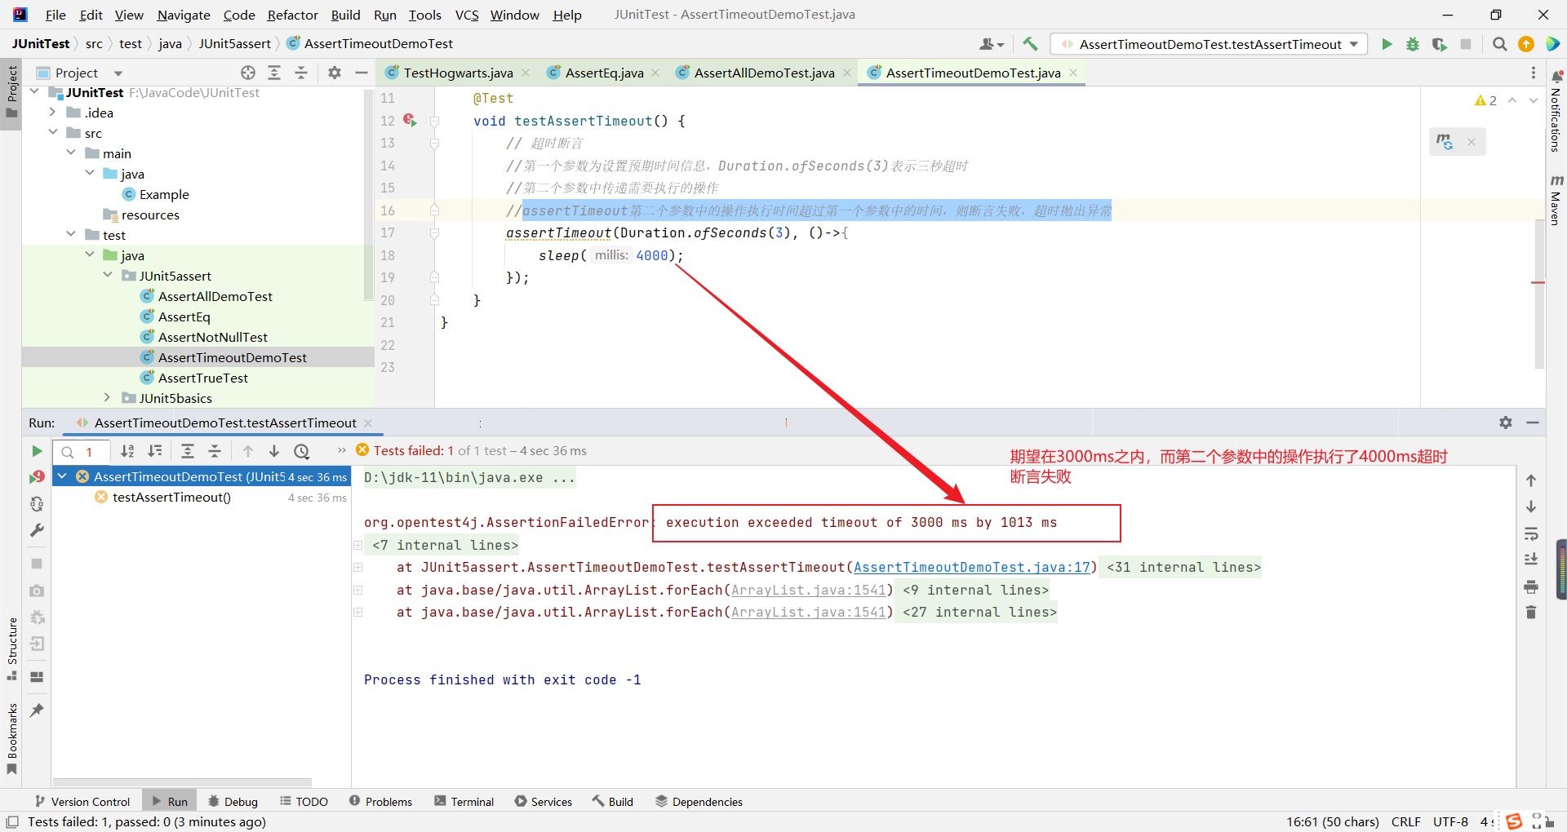Open the Terminal tool window button
This screenshot has height=832, width=1567.
click(464, 802)
